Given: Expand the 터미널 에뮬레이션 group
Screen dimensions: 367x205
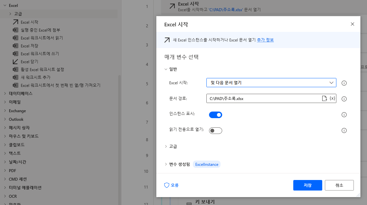Looking at the screenshot, I should click(x=5, y=188).
